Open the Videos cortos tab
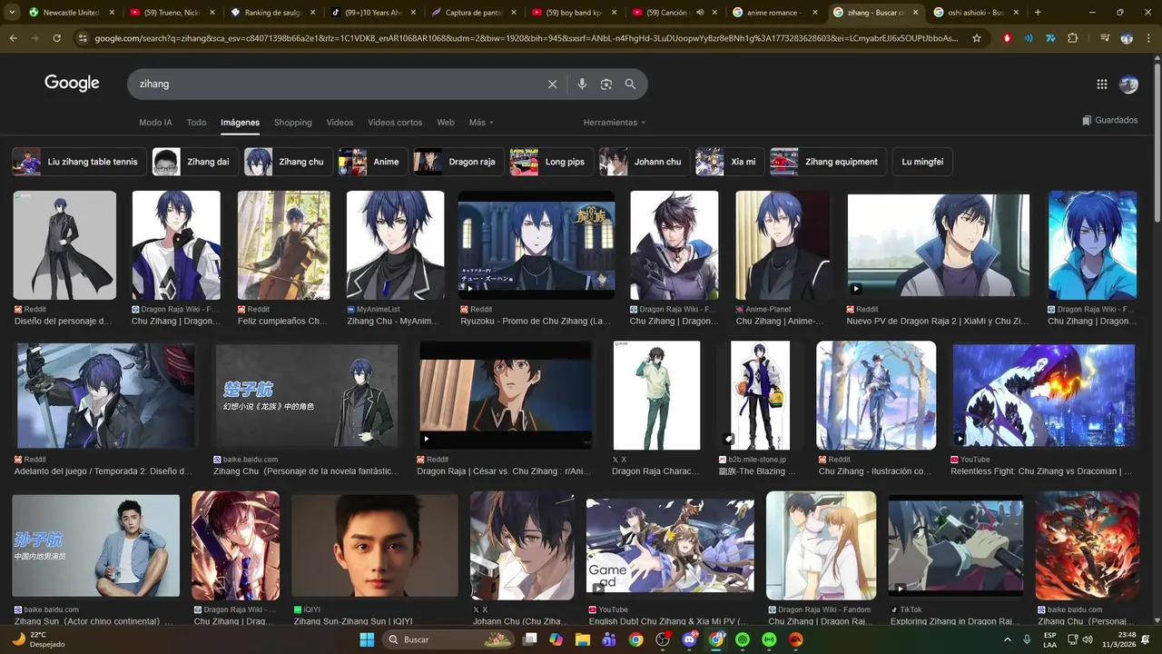 pos(395,123)
